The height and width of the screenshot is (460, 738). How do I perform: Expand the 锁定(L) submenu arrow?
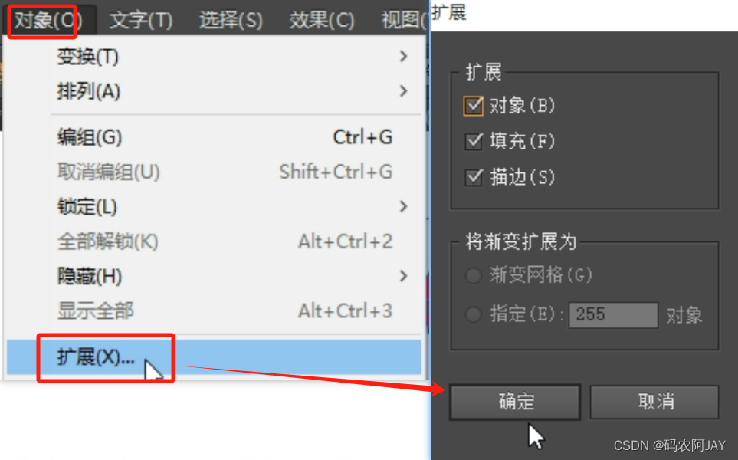tap(403, 206)
